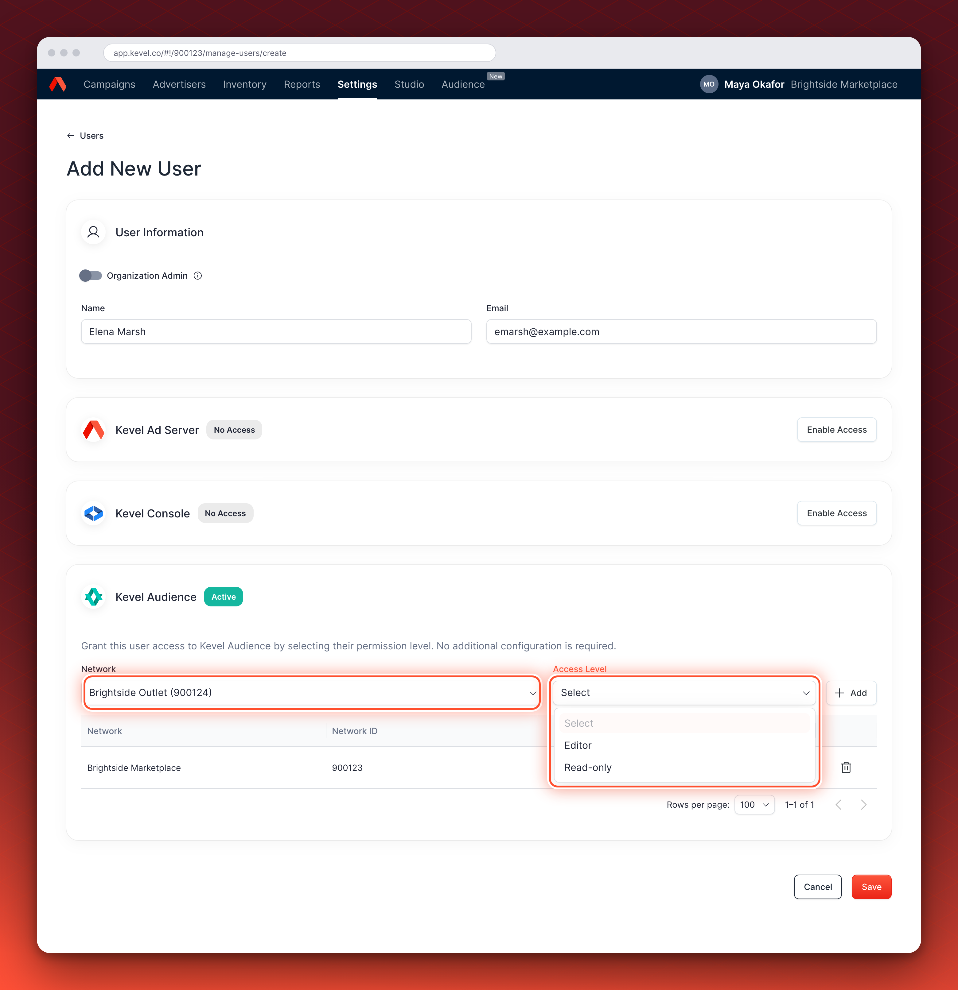Enable Access for Kevel Console
Screen dimensions: 958x990
[x=837, y=513]
